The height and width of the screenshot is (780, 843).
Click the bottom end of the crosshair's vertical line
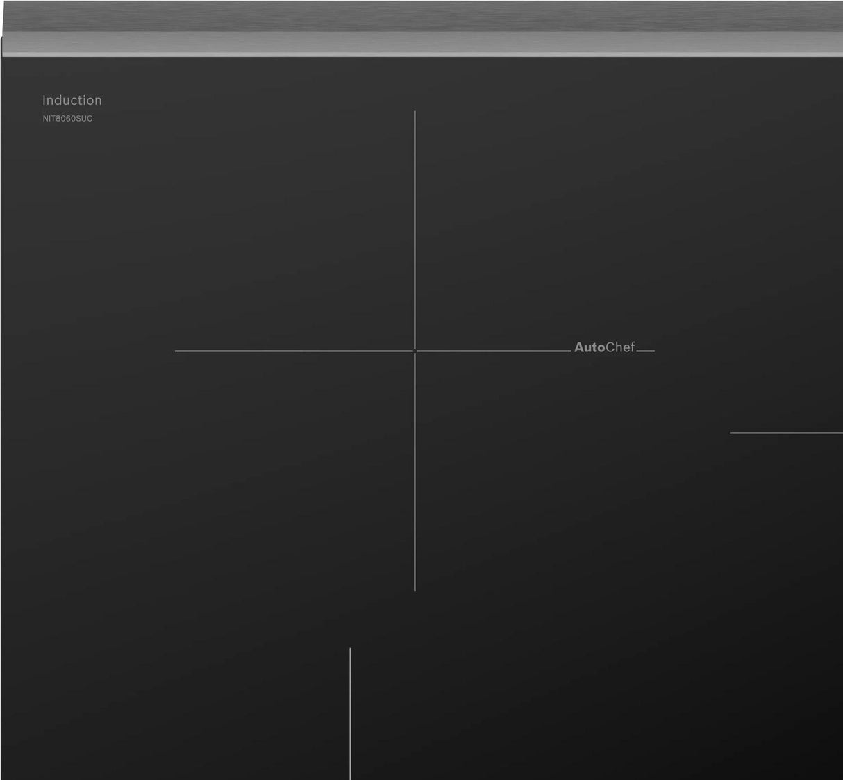click(x=415, y=589)
